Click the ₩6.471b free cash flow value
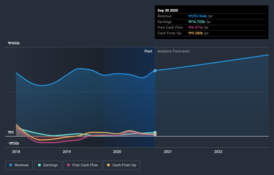Viewport: 274px width, 175px height. 196,28
